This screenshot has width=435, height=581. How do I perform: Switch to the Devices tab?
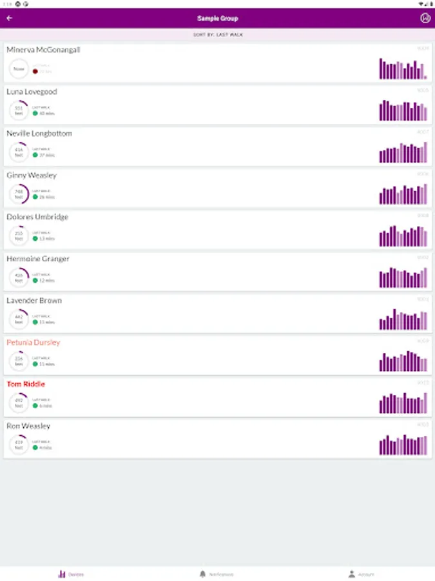pos(72,574)
